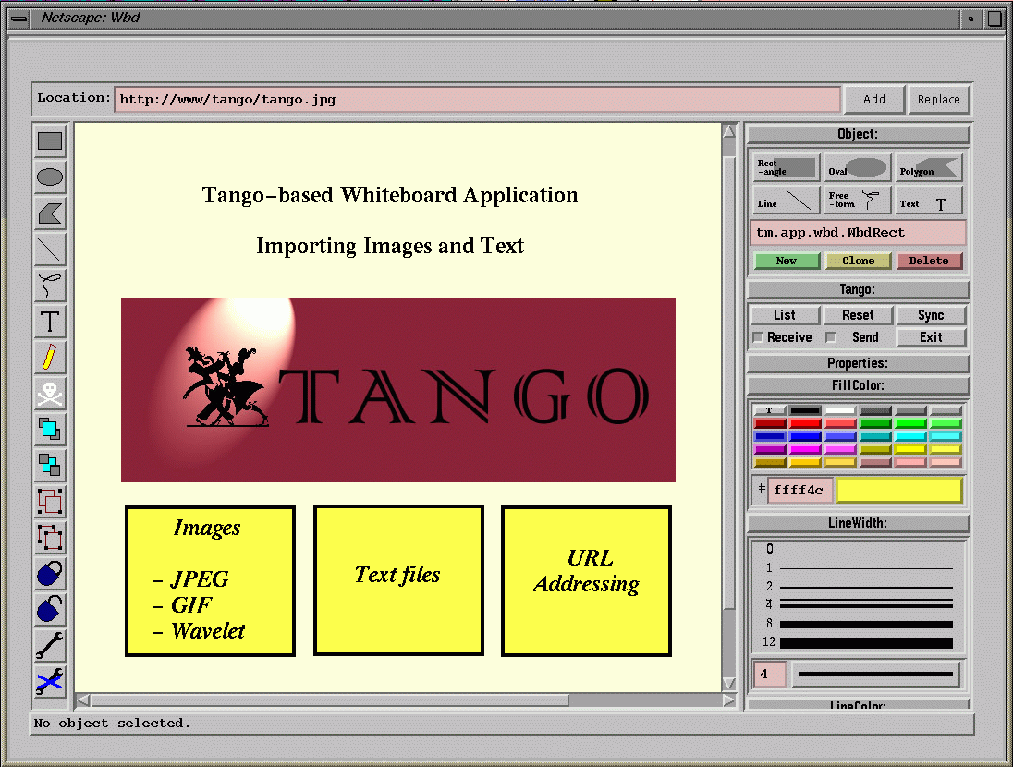Choose Free-form in the Object panel
This screenshot has width=1013, height=767.
click(858, 200)
